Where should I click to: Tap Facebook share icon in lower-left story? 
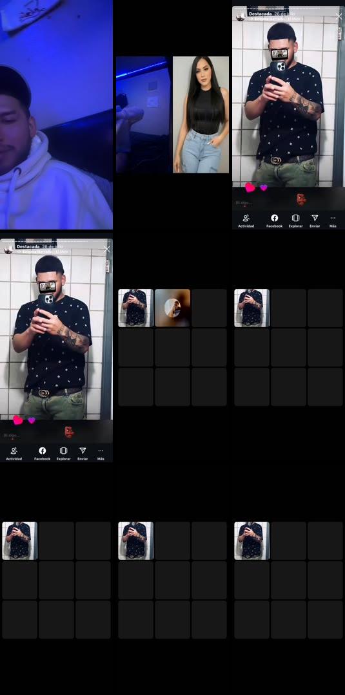coord(42,453)
